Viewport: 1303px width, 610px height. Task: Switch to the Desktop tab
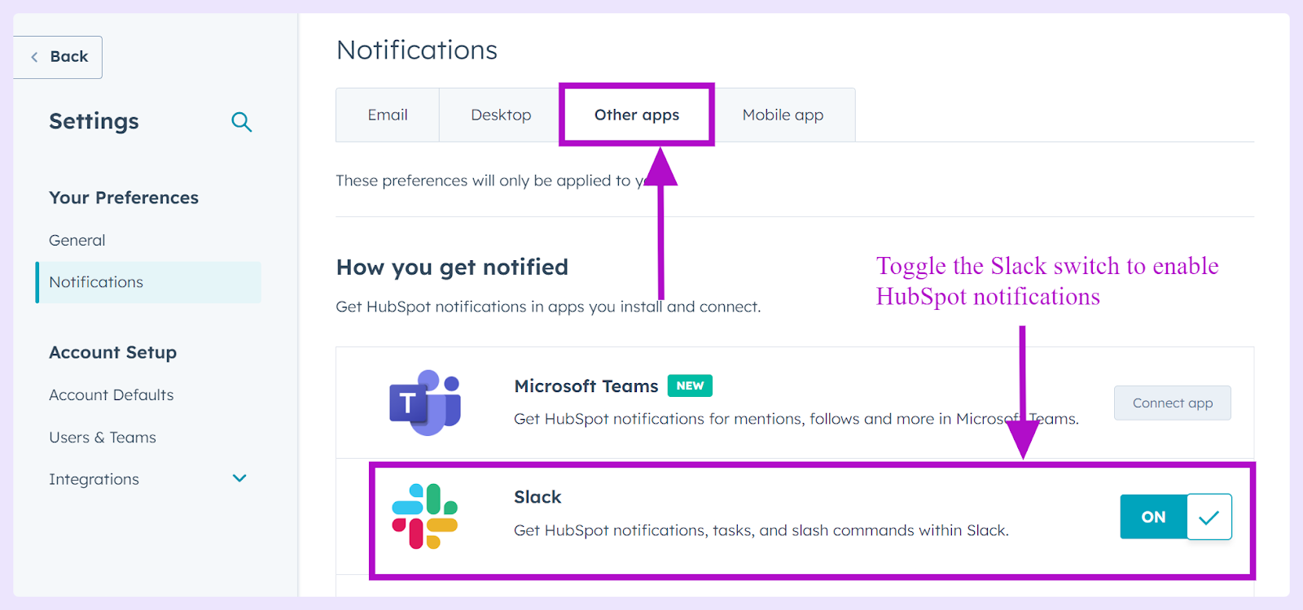pos(501,115)
